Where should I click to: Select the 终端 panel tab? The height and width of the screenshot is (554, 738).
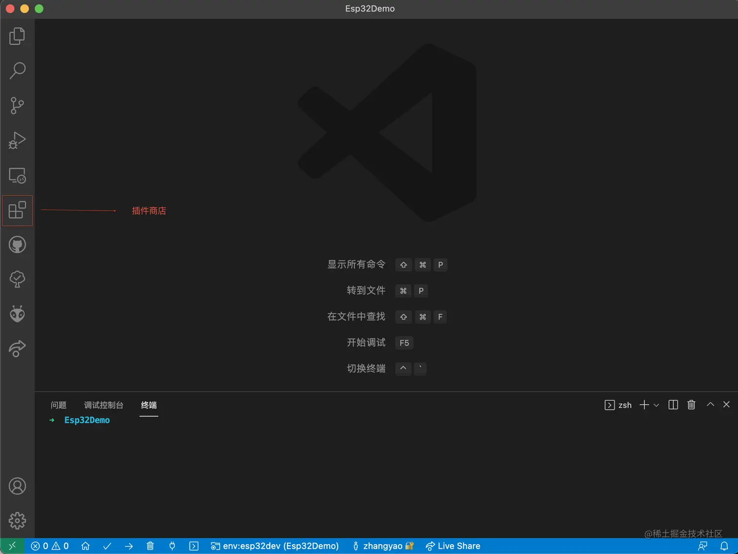click(x=149, y=405)
